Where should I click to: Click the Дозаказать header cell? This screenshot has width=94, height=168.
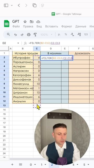point(83,53)
